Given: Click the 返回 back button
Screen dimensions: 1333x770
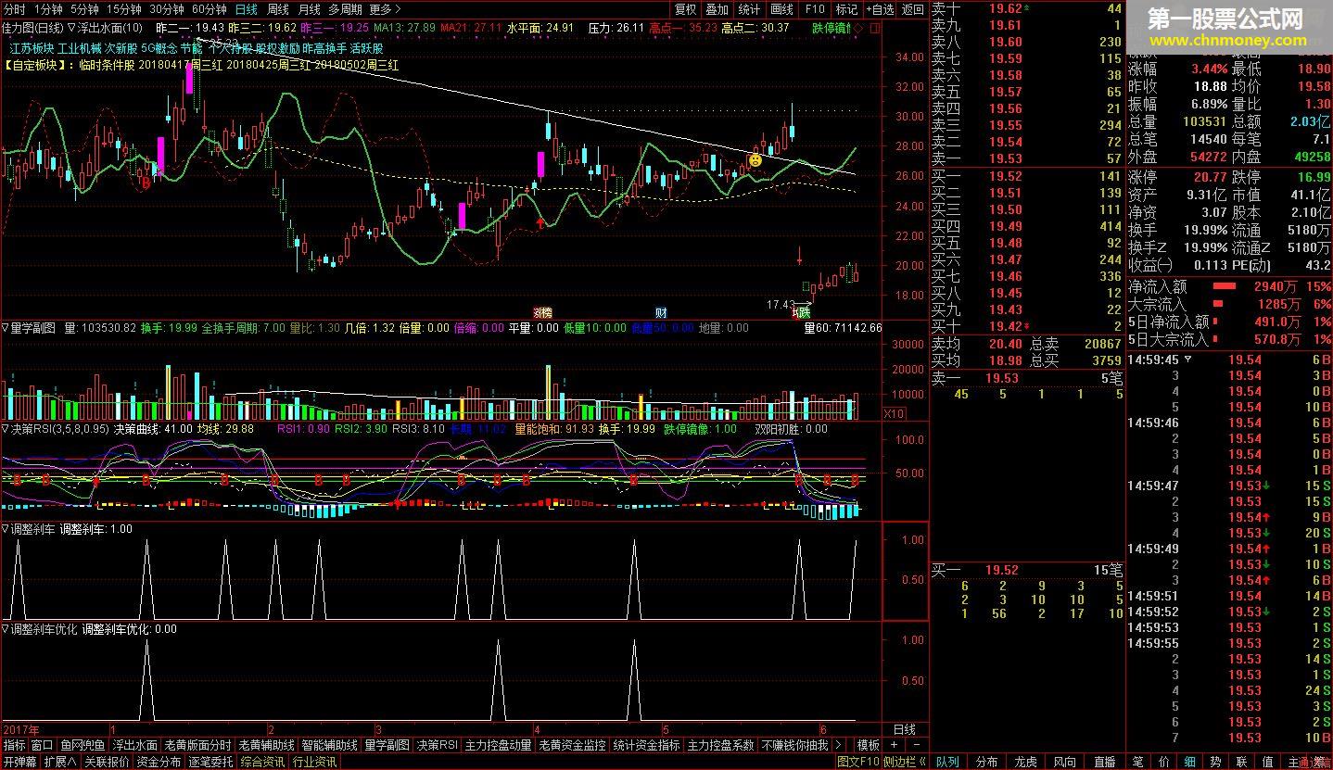Looking at the screenshot, I should click(913, 9).
